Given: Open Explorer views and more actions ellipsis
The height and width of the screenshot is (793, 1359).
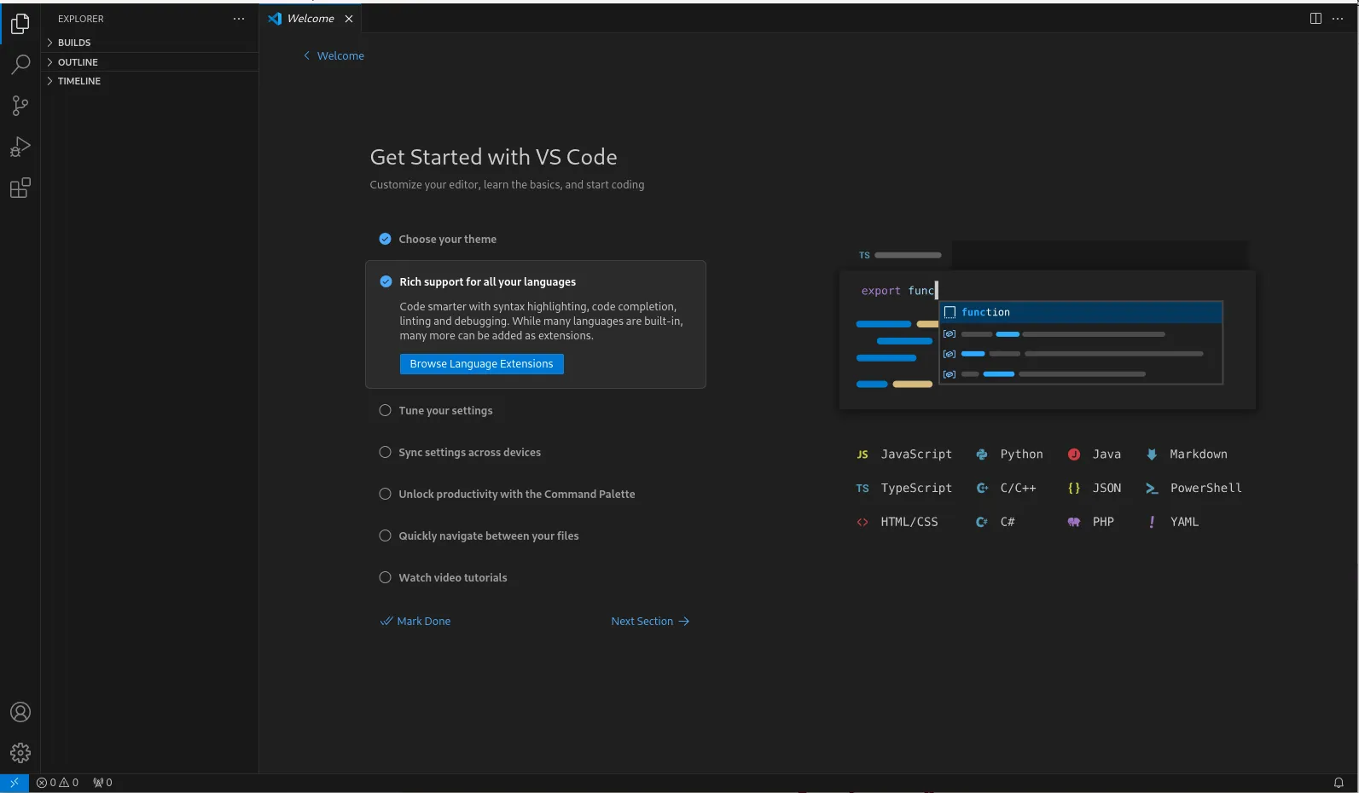Looking at the screenshot, I should click(239, 19).
